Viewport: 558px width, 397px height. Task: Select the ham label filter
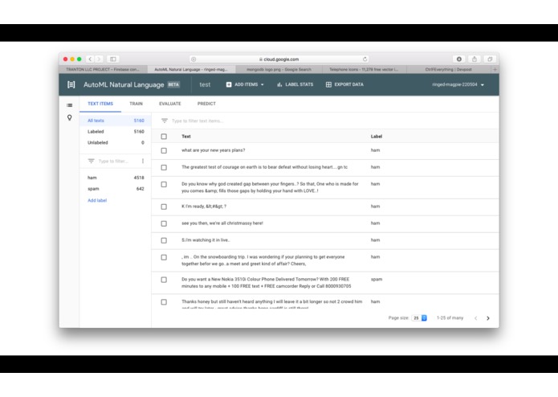(116, 178)
